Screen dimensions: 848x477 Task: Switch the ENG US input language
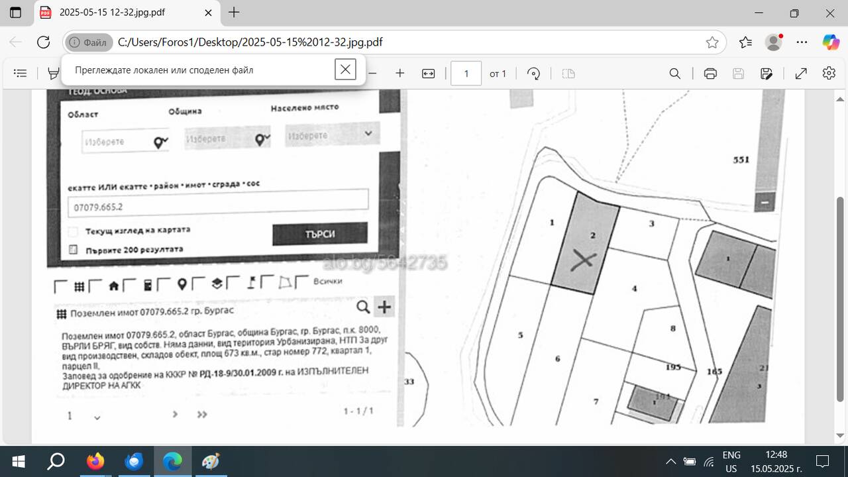click(x=731, y=462)
